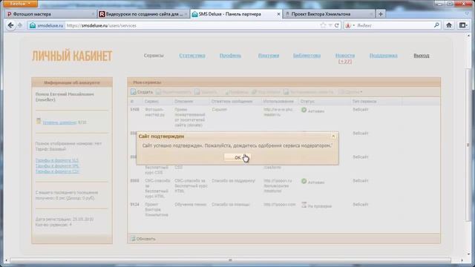475x267 pixels.
Task: Click the green status icon of service 8068
Action: point(304,181)
